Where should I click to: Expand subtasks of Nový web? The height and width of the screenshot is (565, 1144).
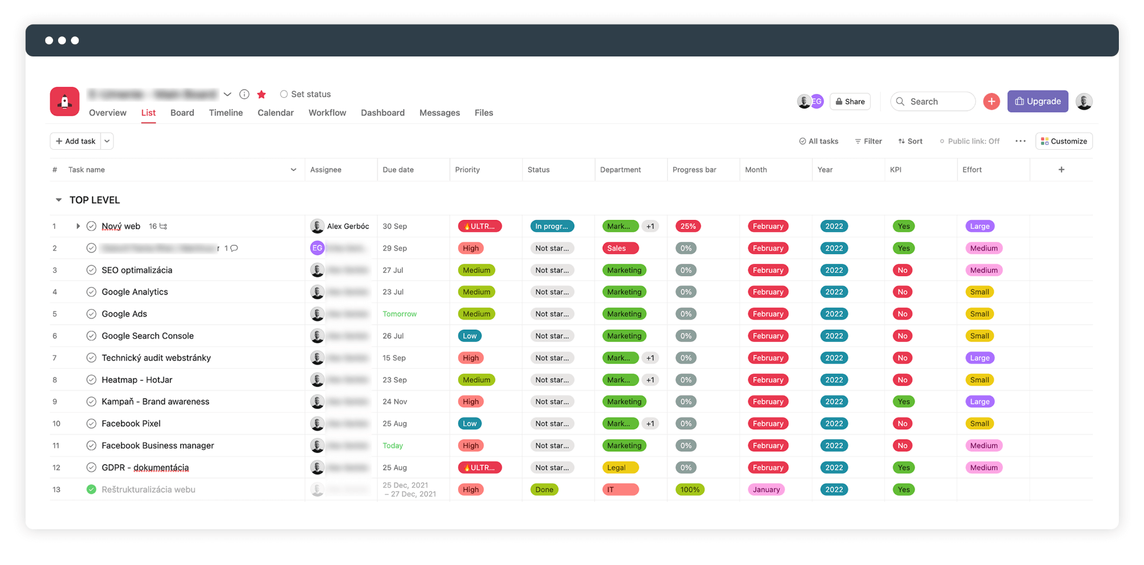click(x=78, y=226)
